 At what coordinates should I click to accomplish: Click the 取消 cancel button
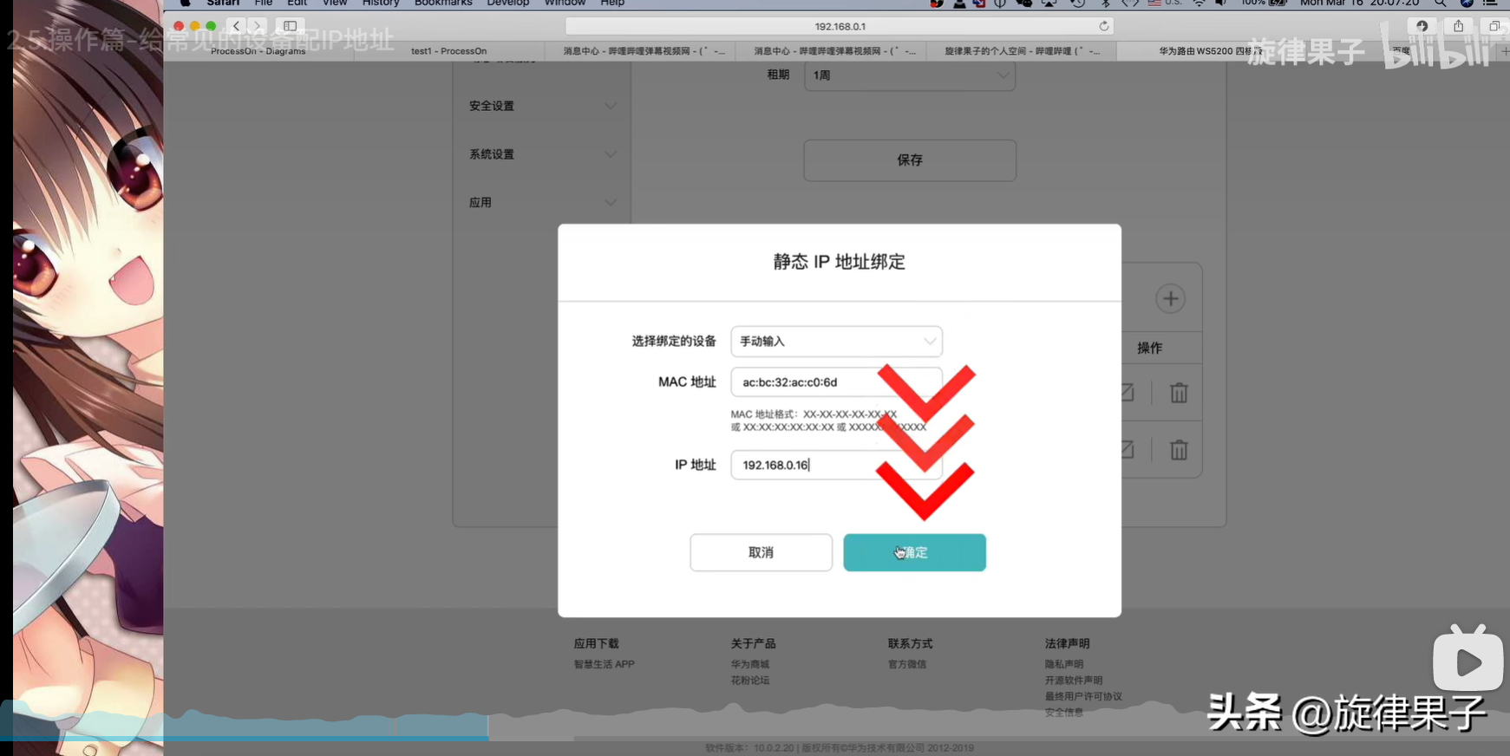(761, 552)
